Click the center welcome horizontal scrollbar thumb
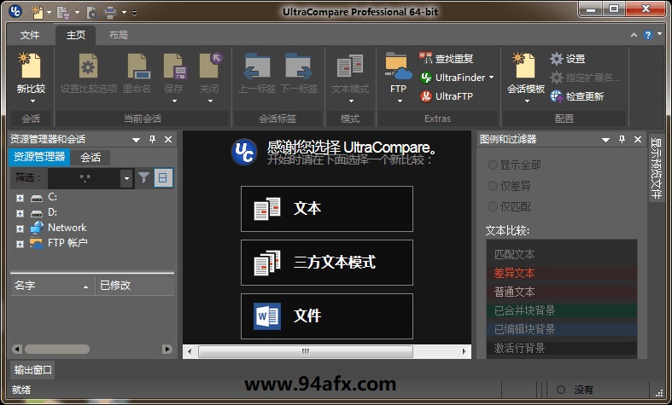The width and height of the screenshot is (672, 405). coord(306,351)
